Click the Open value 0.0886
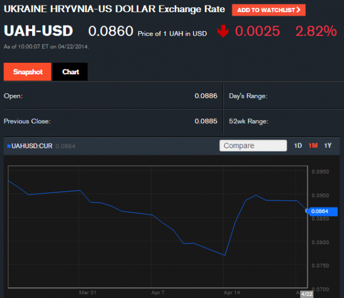This screenshot has width=344, height=298. (205, 96)
